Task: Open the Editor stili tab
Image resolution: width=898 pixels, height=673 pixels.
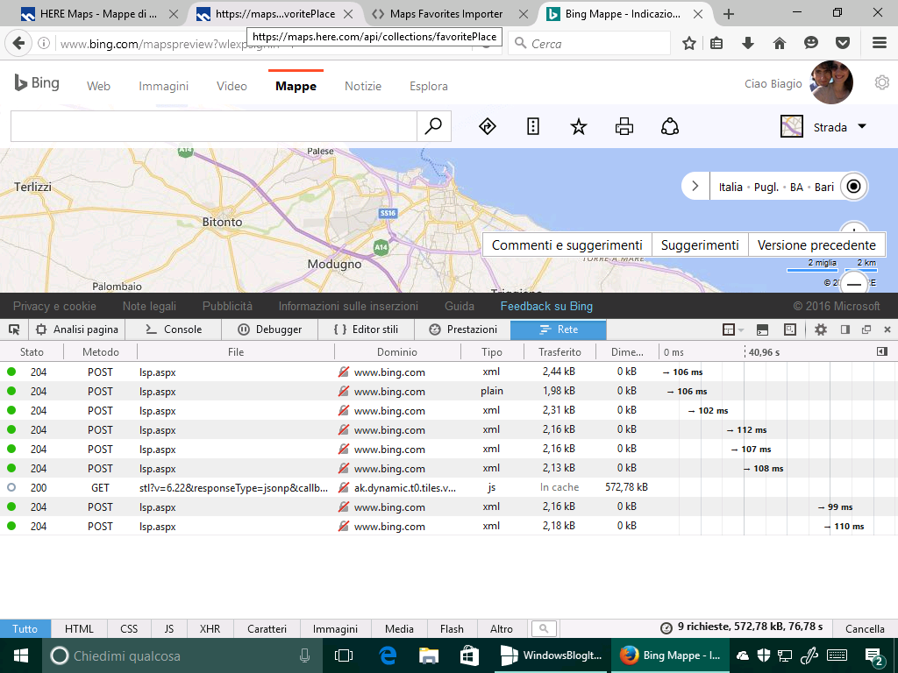Action: click(x=366, y=329)
